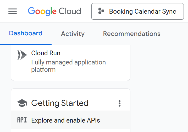This screenshot has width=188, height=132.
Task: Click the API icon
Action: [x=22, y=120]
